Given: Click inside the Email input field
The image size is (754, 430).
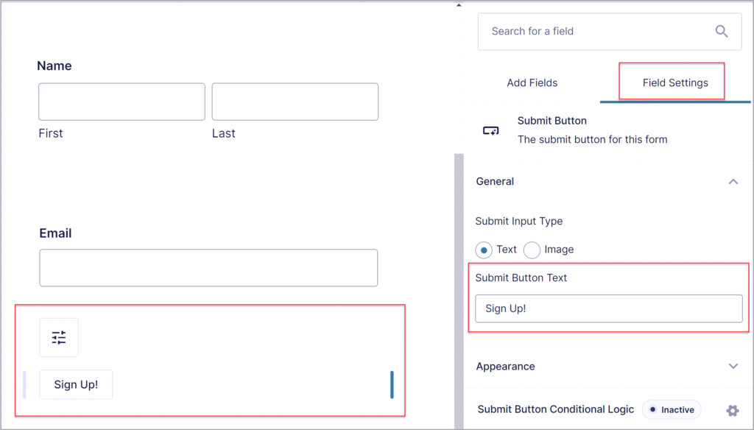Looking at the screenshot, I should click(x=208, y=267).
